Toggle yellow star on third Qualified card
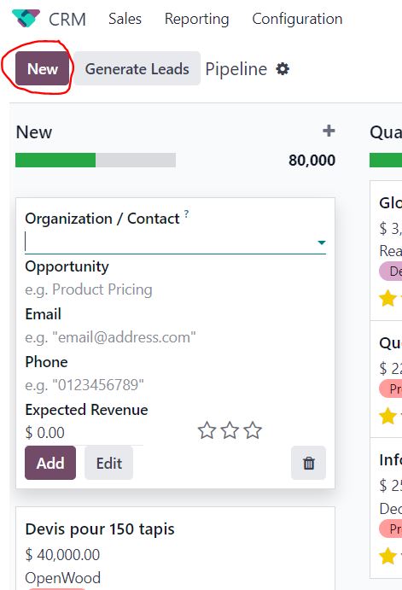The width and height of the screenshot is (402, 590). (x=387, y=556)
